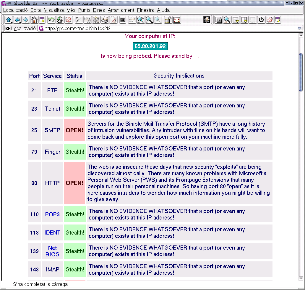The width and height of the screenshot is (305, 290).
Task: Click the Telnet service cell
Action: point(53,109)
